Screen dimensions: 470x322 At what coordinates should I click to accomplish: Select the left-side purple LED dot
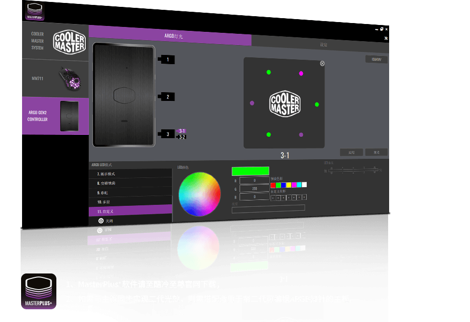[252, 103]
